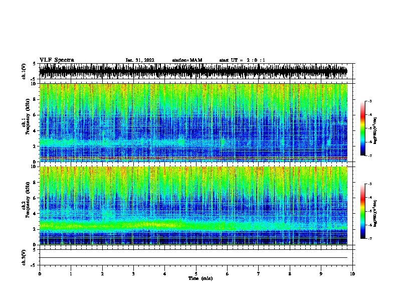Click the "4" kHz tick on ch.2 frequency axis
This screenshot has width=397, height=307.
(x=34, y=214)
